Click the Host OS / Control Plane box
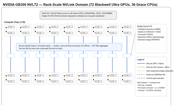177x105 pixels. (x=78, y=15)
